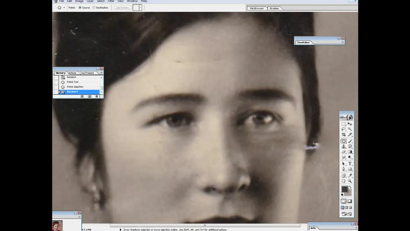Click History list scroll down arrow
Screen dimensions: 410x231
coord(102,92)
